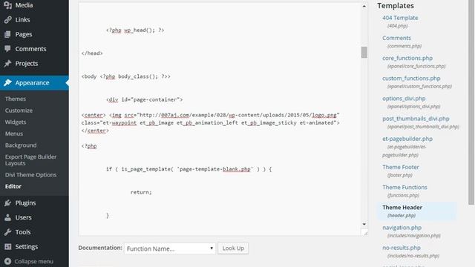Image resolution: width=475 pixels, height=267 pixels.
Task: Open navigation.php template
Action: [x=402, y=228]
